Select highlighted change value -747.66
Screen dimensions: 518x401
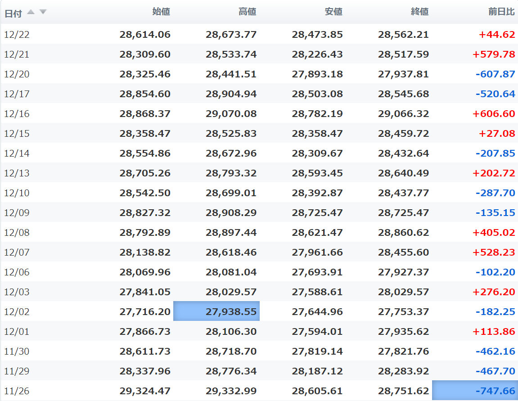click(475, 390)
